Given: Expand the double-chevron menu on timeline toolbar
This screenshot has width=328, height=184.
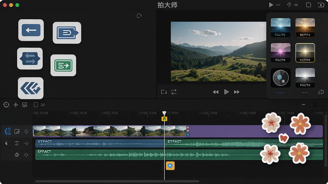Looking at the screenshot, I should (43, 105).
